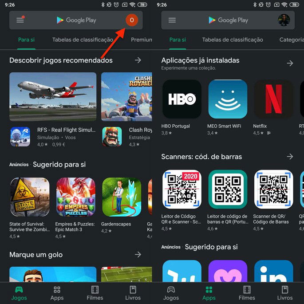This screenshot has width=304, height=304.
Task: Open Gardenscapes title text
Action: 116,224
